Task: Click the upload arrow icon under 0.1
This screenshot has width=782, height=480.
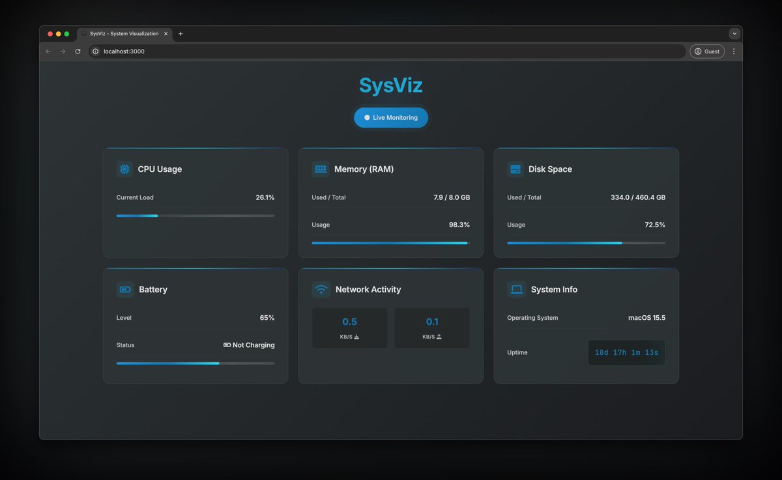Action: (x=439, y=337)
